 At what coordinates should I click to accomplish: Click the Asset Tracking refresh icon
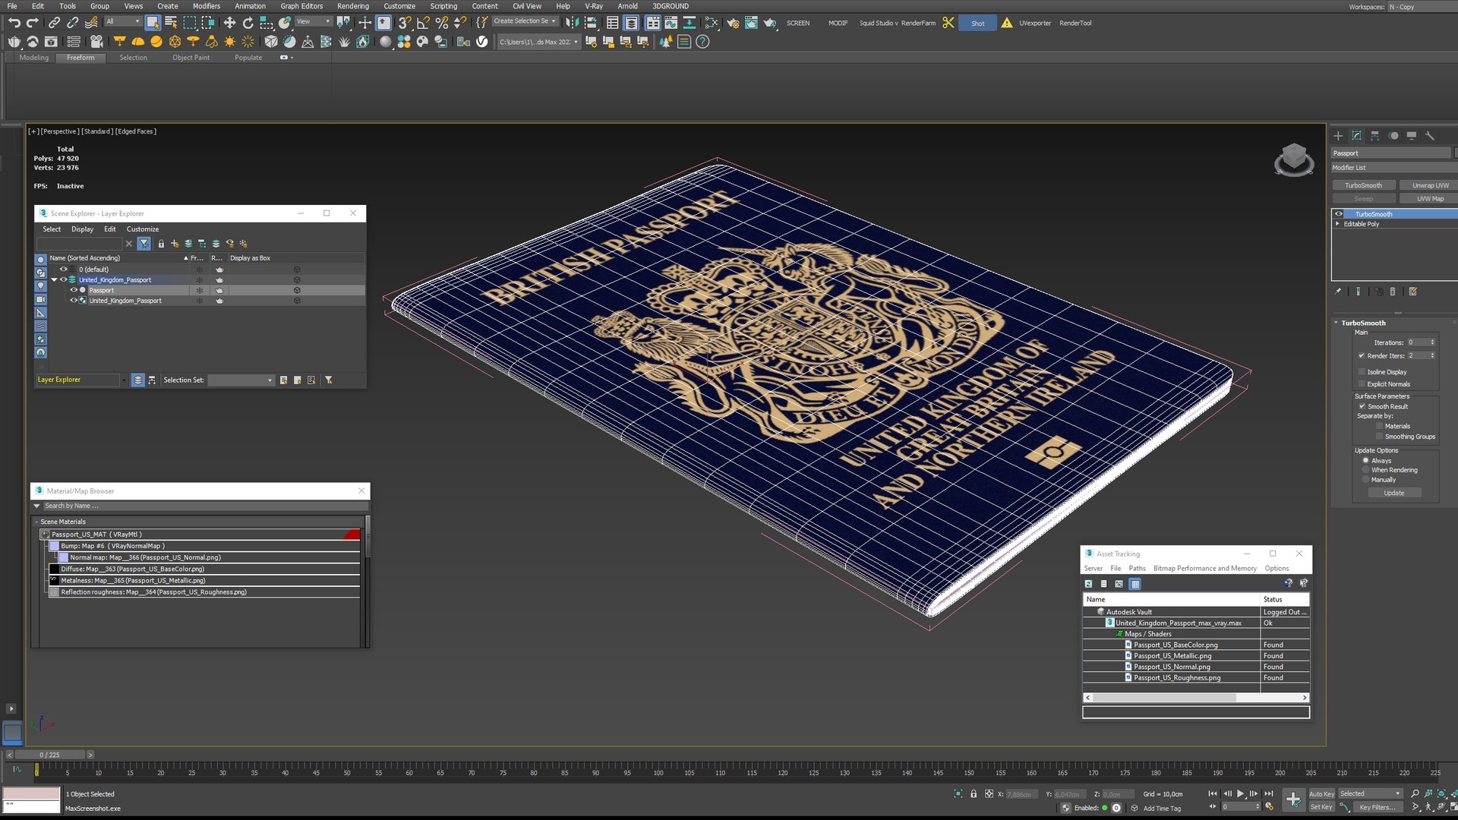(x=1088, y=584)
